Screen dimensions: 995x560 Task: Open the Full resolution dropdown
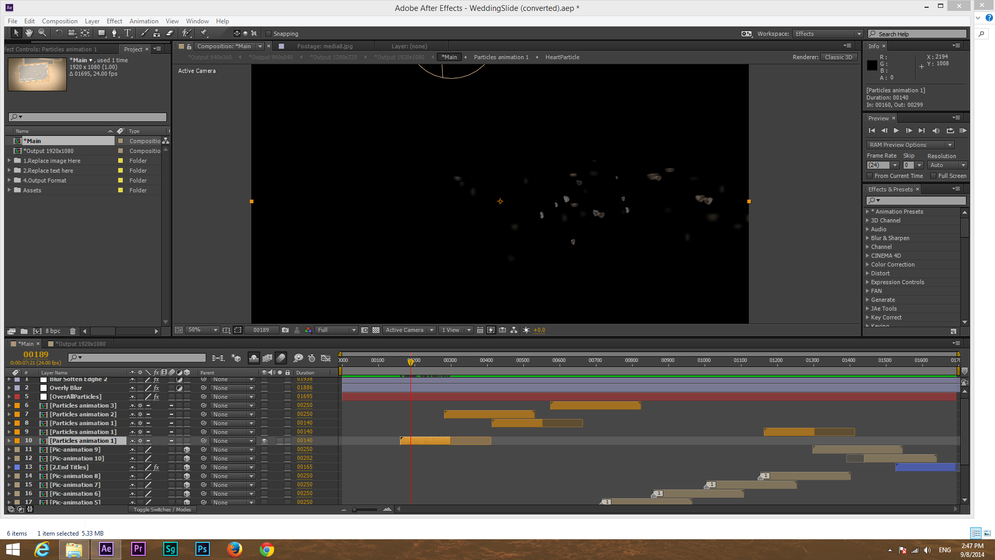[336, 330]
